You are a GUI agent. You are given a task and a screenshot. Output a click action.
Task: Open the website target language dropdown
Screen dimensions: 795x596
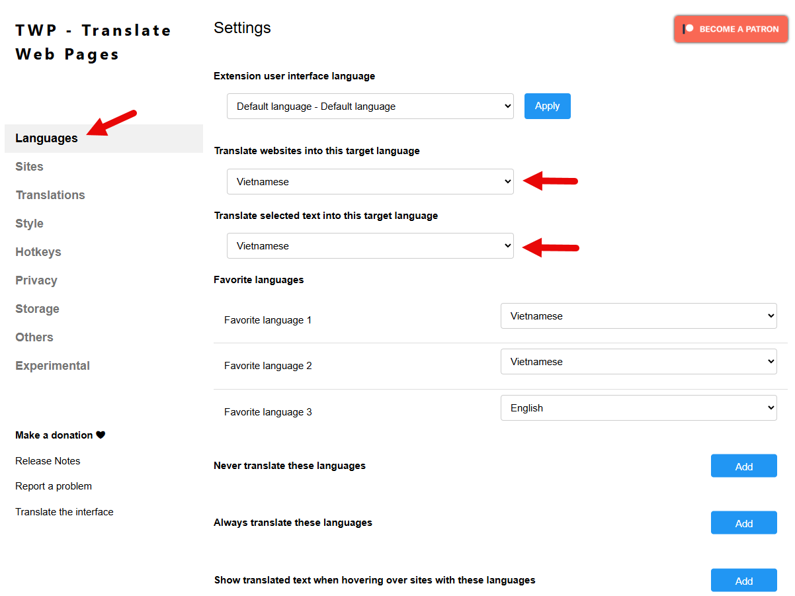370,182
